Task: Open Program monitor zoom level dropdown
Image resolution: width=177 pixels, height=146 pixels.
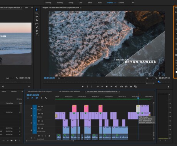Action: (x=62, y=78)
